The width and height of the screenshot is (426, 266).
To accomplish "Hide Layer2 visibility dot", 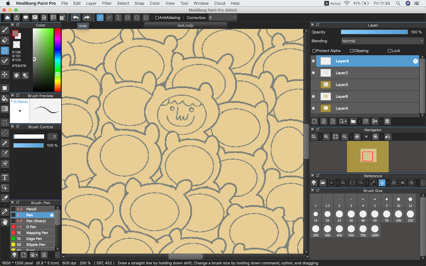I will (x=313, y=73).
